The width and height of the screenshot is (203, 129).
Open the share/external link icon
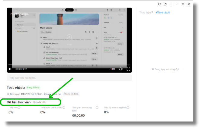coord(165,4)
